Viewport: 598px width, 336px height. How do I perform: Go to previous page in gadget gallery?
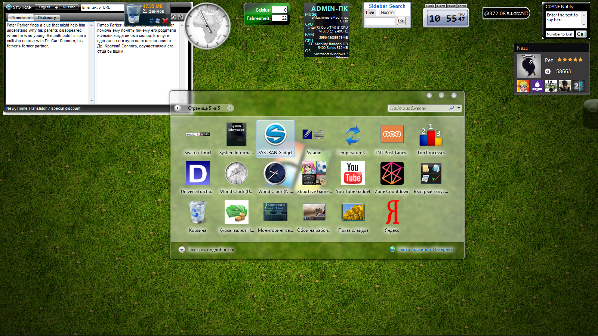coord(178,108)
